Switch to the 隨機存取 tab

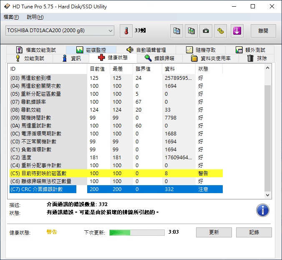201,50
